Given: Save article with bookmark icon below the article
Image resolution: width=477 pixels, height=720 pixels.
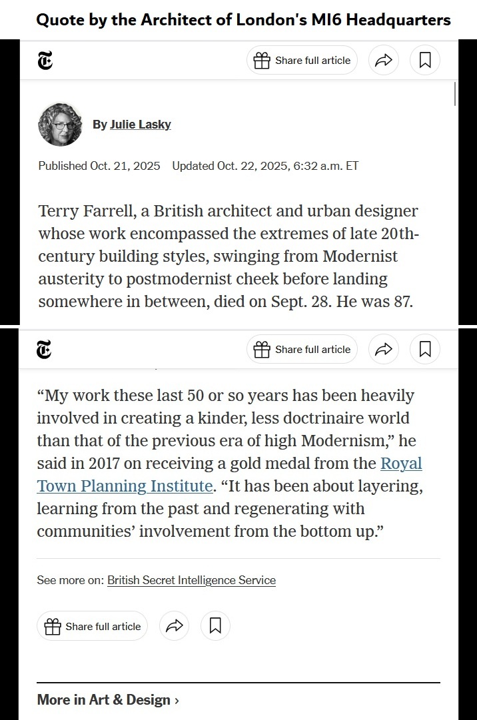Looking at the screenshot, I should coord(215,626).
